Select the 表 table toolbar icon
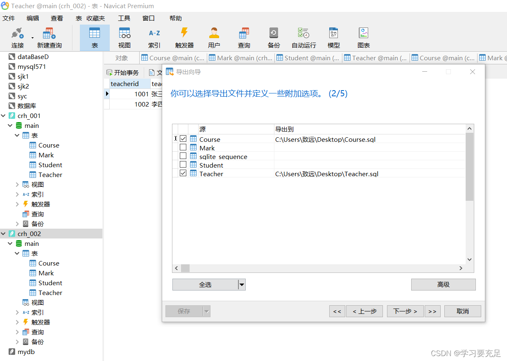Image resolution: width=507 pixels, height=361 pixels. tap(95, 38)
